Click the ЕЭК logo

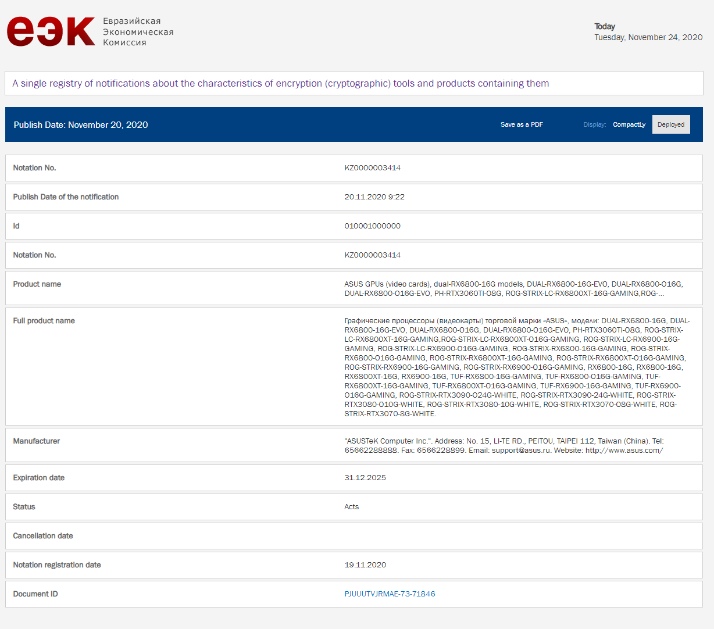51,31
